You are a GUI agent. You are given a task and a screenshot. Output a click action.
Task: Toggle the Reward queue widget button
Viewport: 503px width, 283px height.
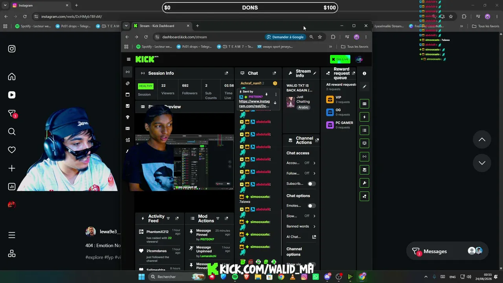click(364, 196)
